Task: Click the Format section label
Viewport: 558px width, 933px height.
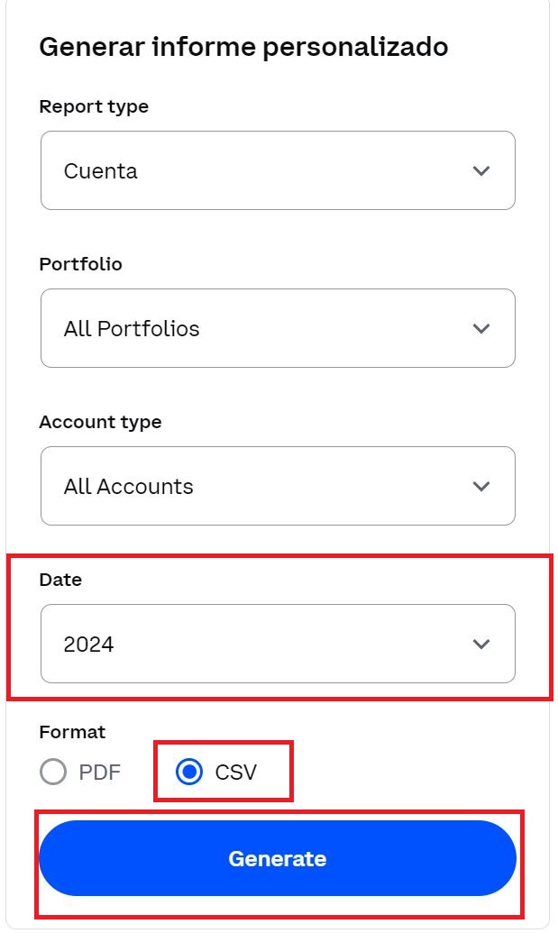Action: [72, 732]
